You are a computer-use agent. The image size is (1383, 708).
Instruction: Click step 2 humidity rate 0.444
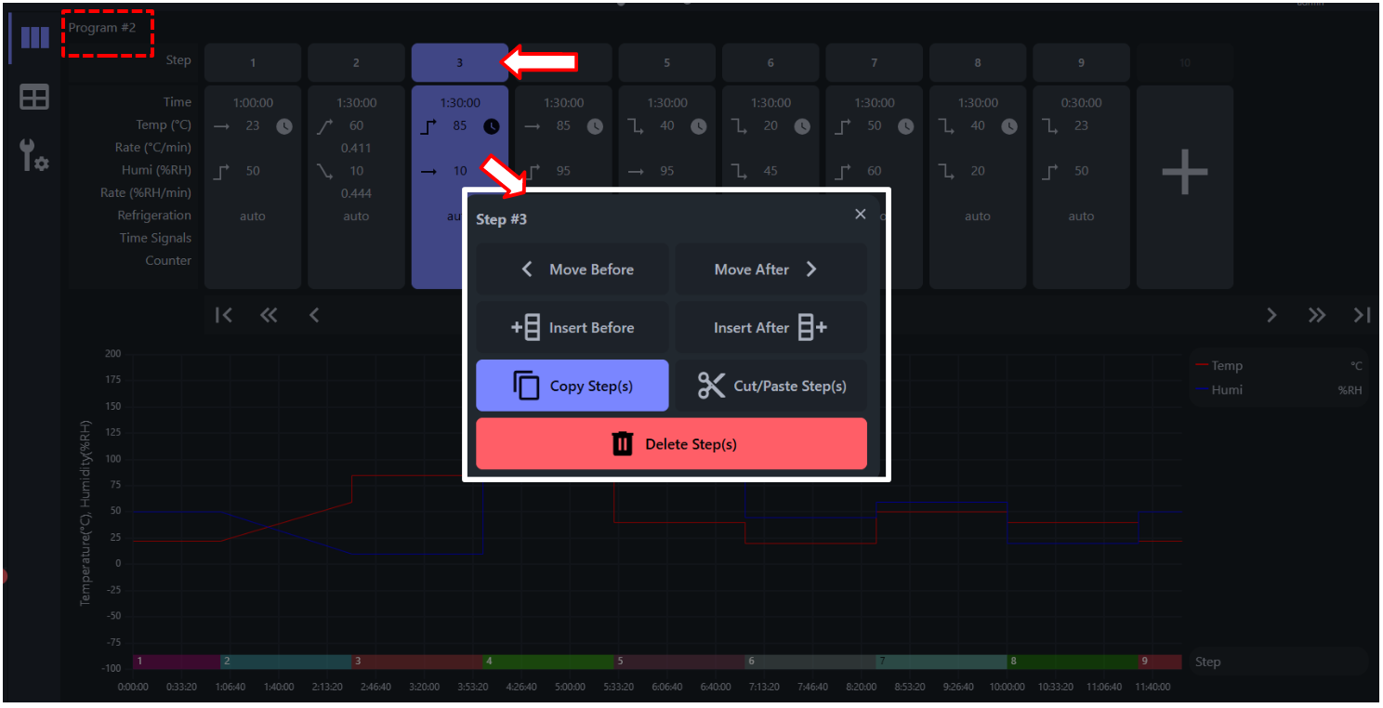(x=356, y=193)
